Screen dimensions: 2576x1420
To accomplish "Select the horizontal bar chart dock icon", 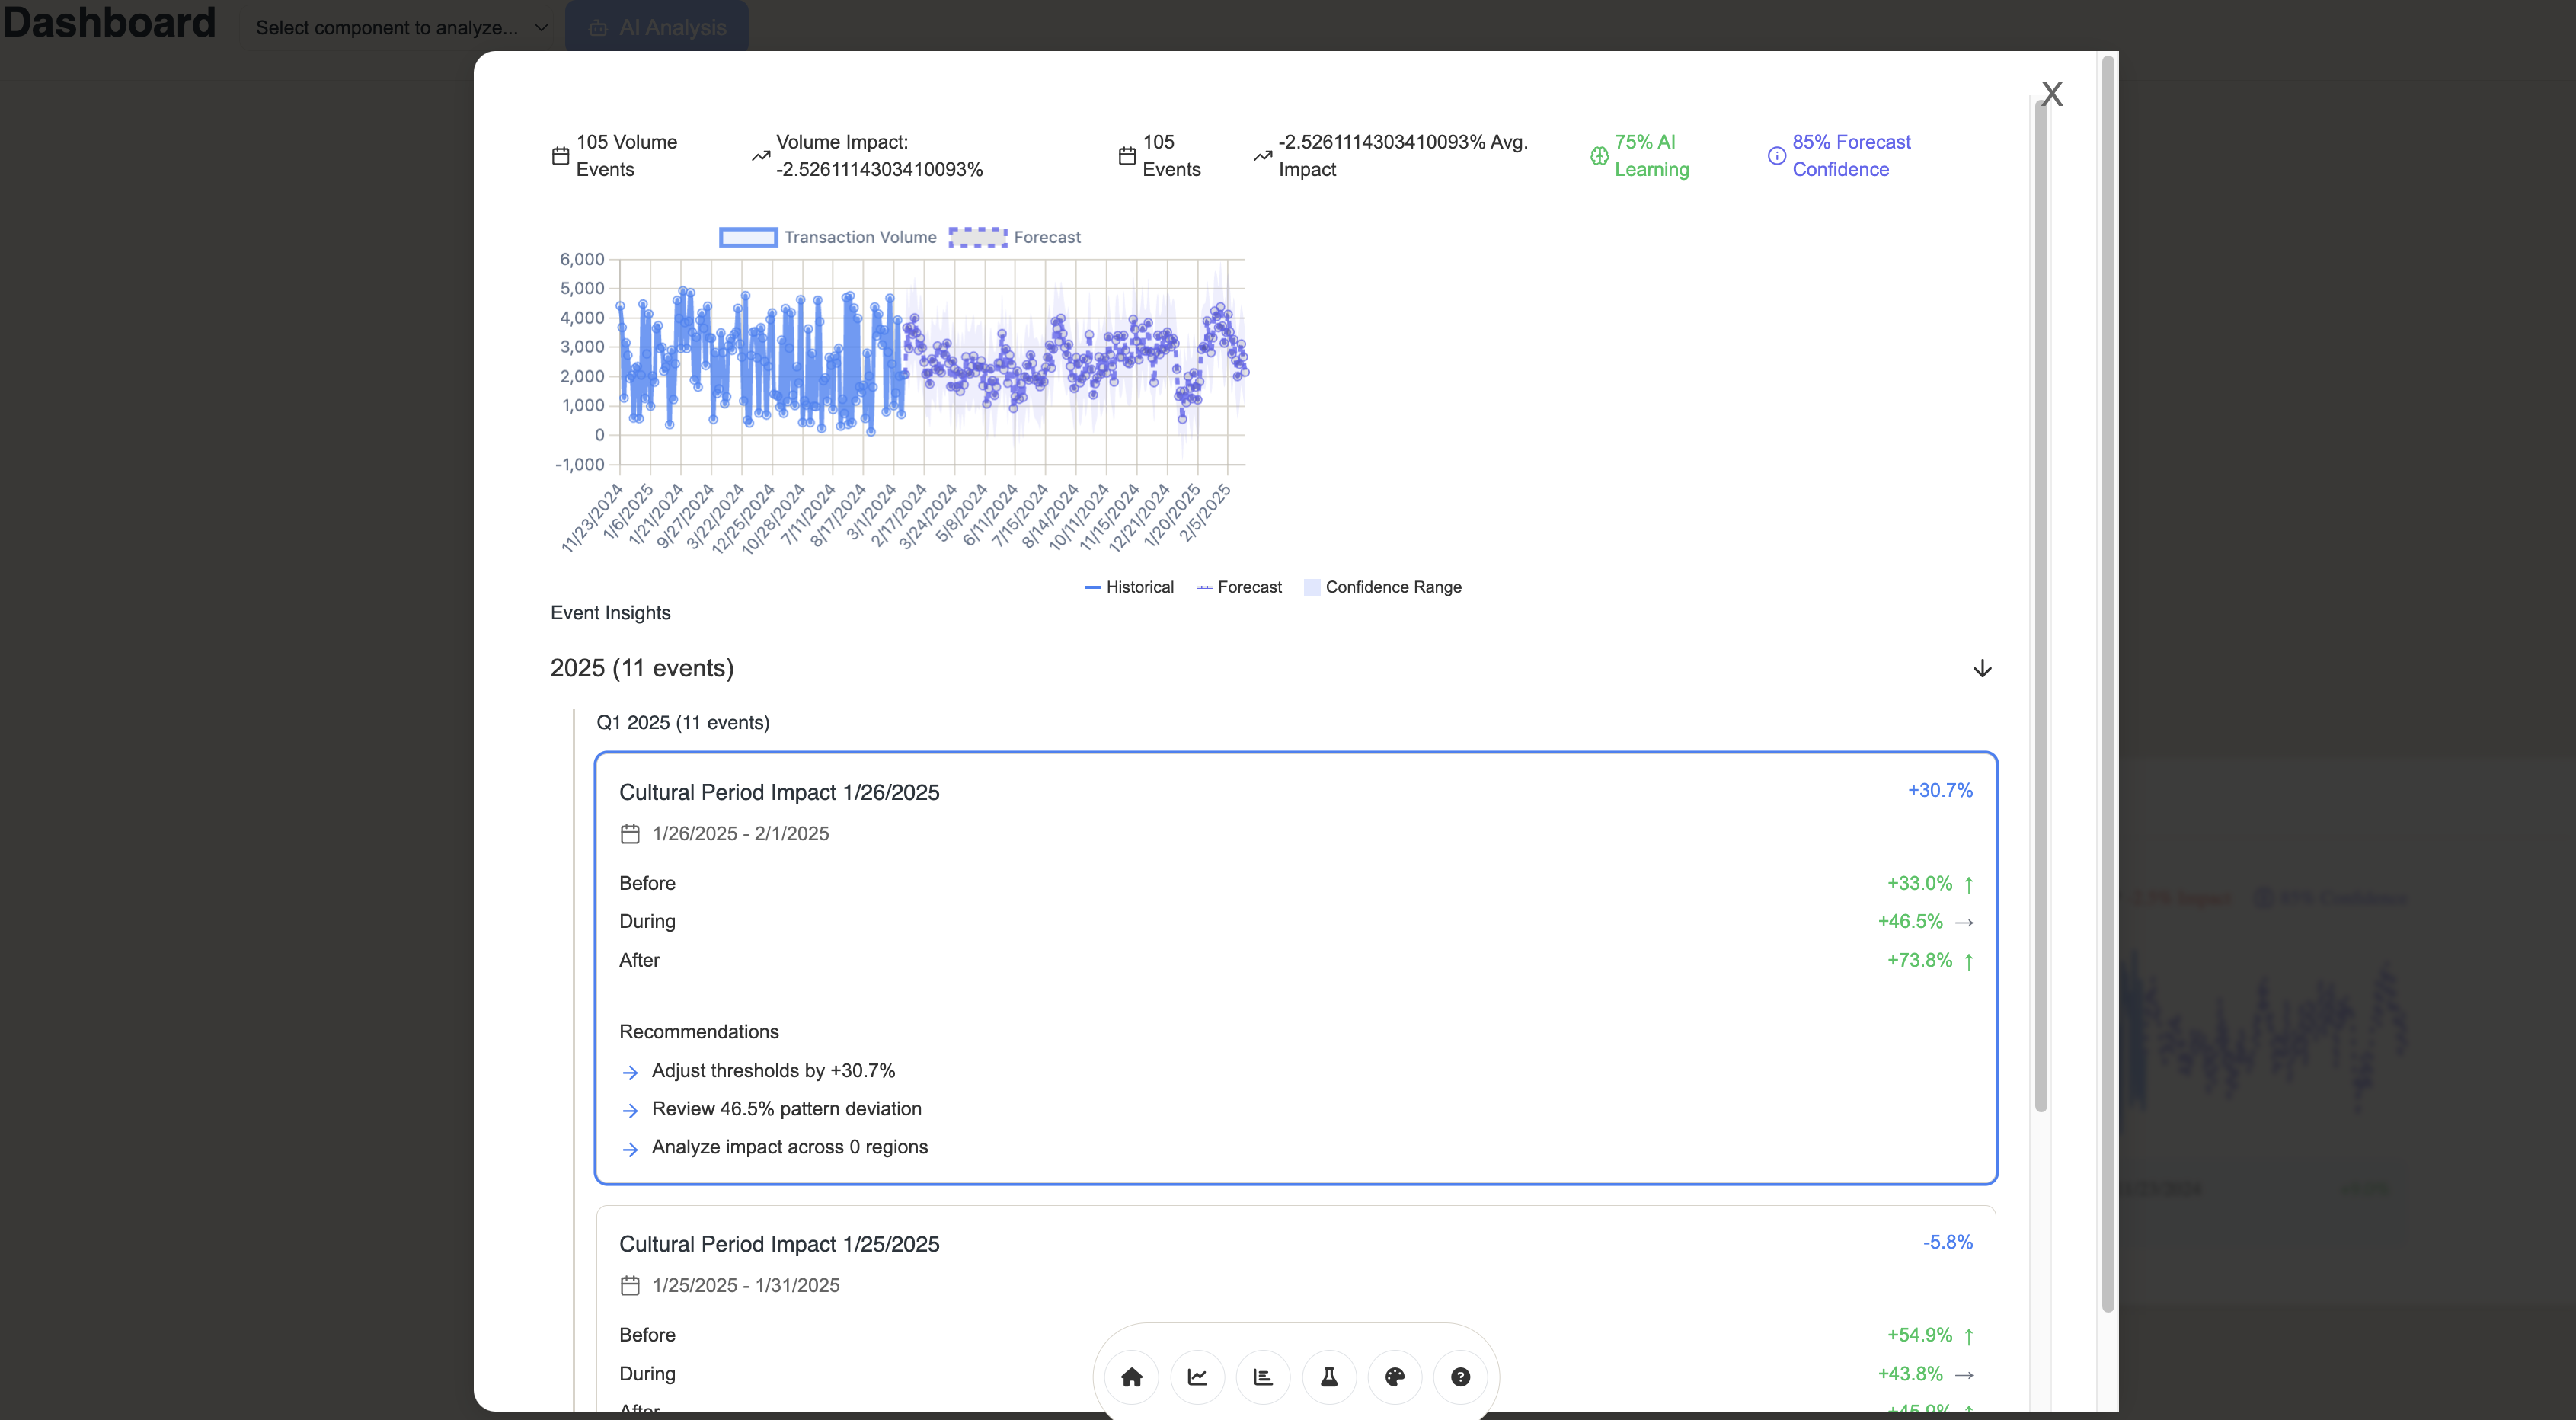I will click(x=1263, y=1377).
